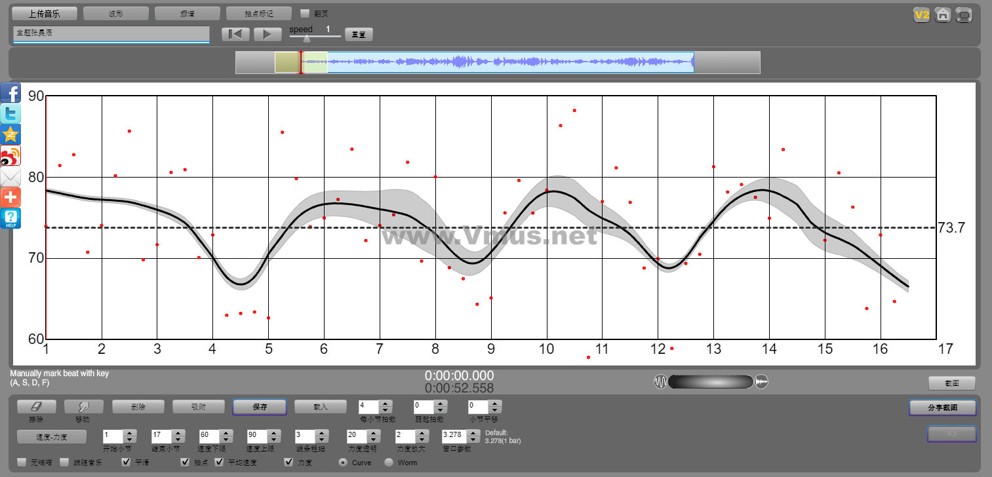Click the 保存 save button
992x477 pixels.
[260, 407]
